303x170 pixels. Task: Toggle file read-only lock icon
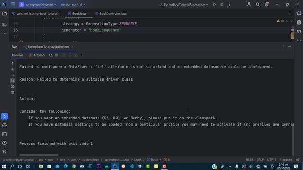298,160
